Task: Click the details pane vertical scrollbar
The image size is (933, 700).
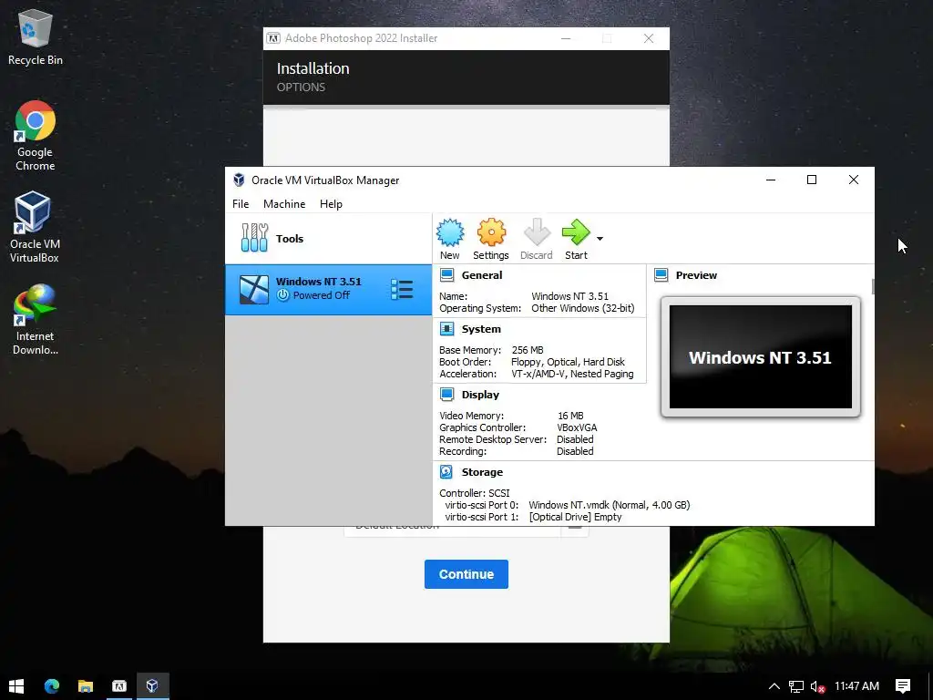Action: (873, 286)
